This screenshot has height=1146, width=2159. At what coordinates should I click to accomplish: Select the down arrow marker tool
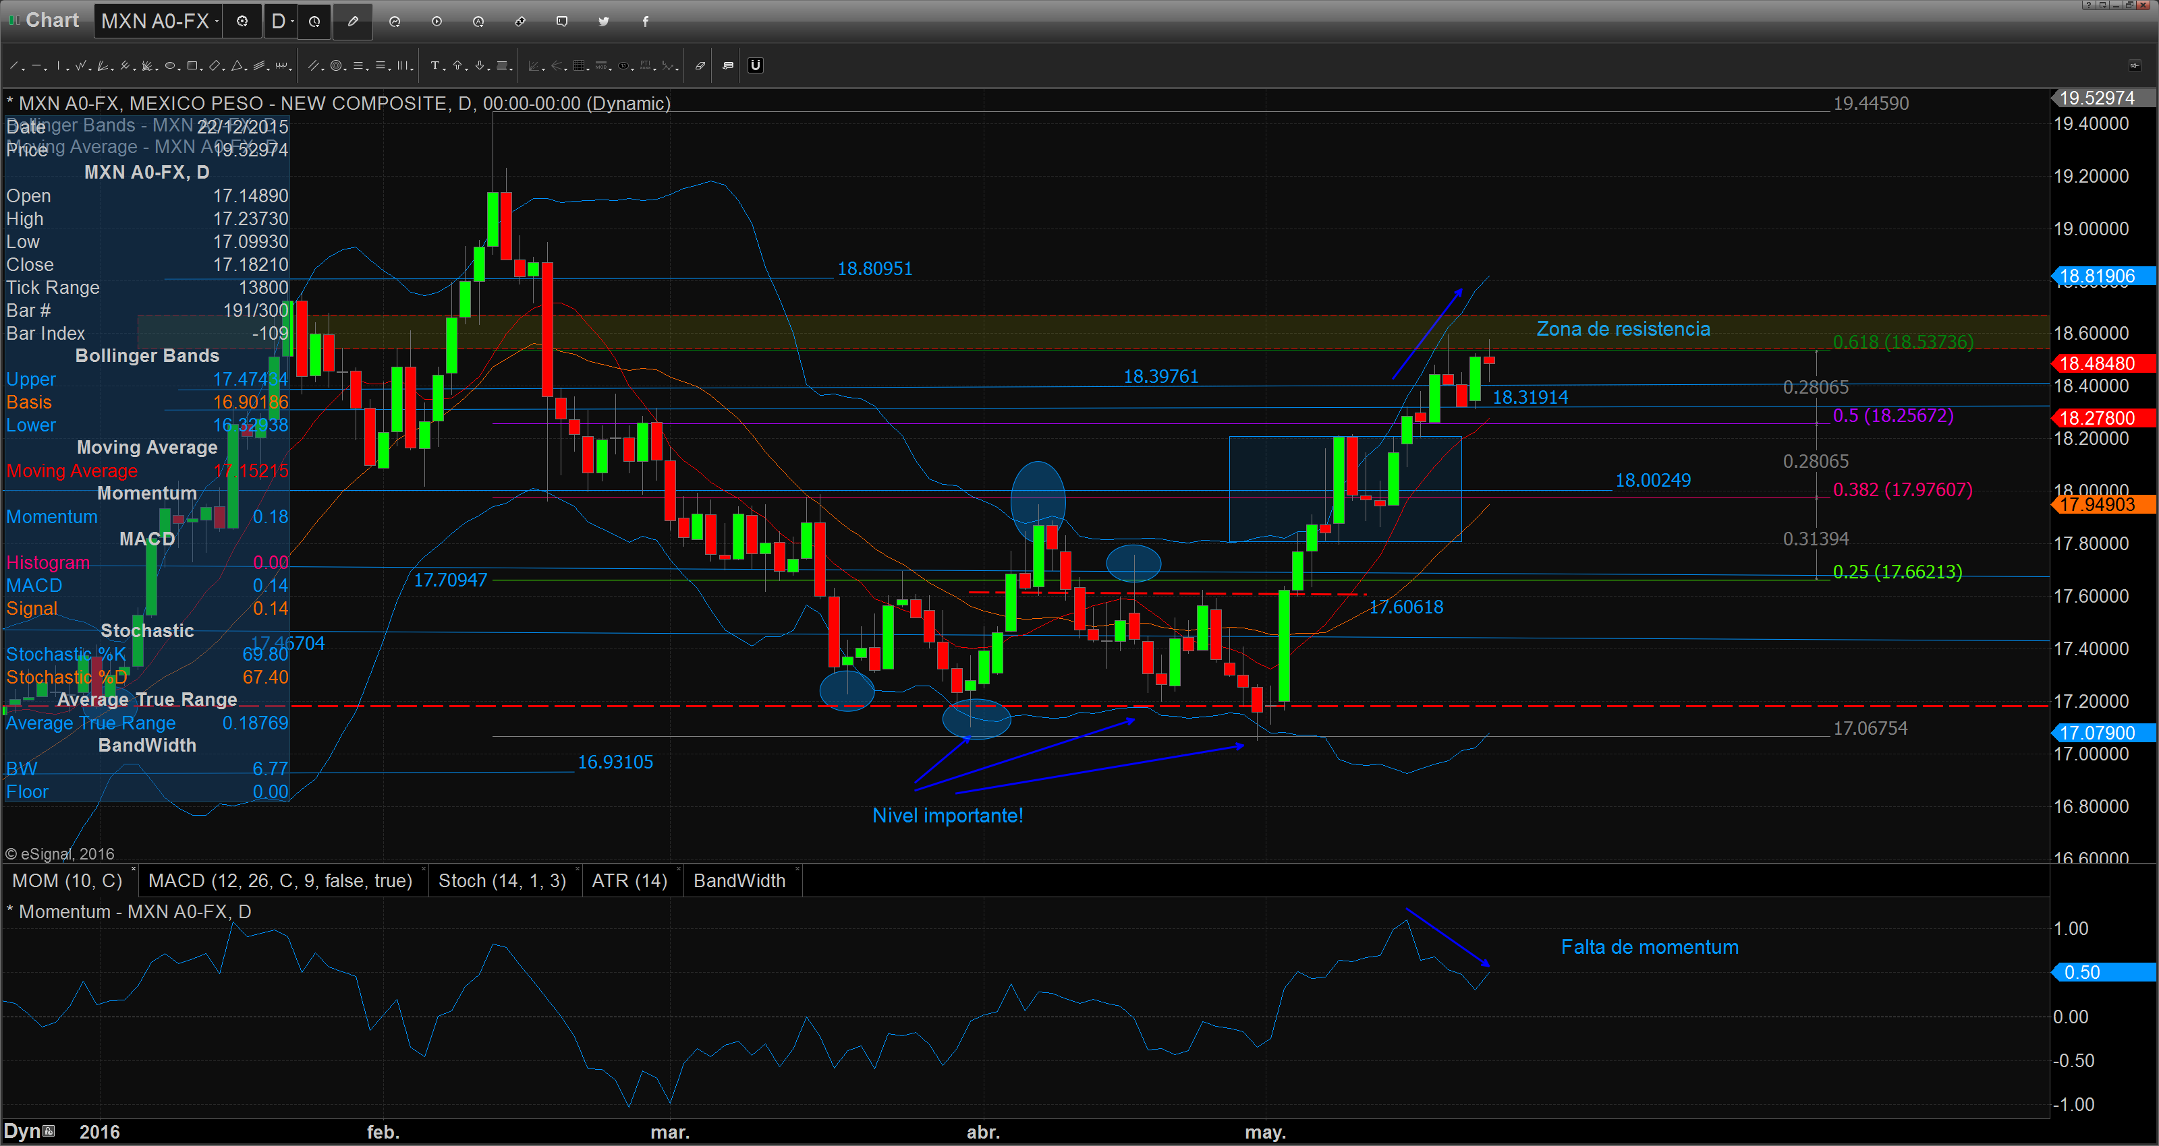pyautogui.click(x=480, y=65)
